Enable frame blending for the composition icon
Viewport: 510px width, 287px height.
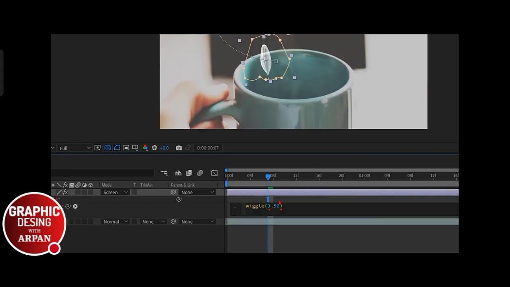point(189,173)
